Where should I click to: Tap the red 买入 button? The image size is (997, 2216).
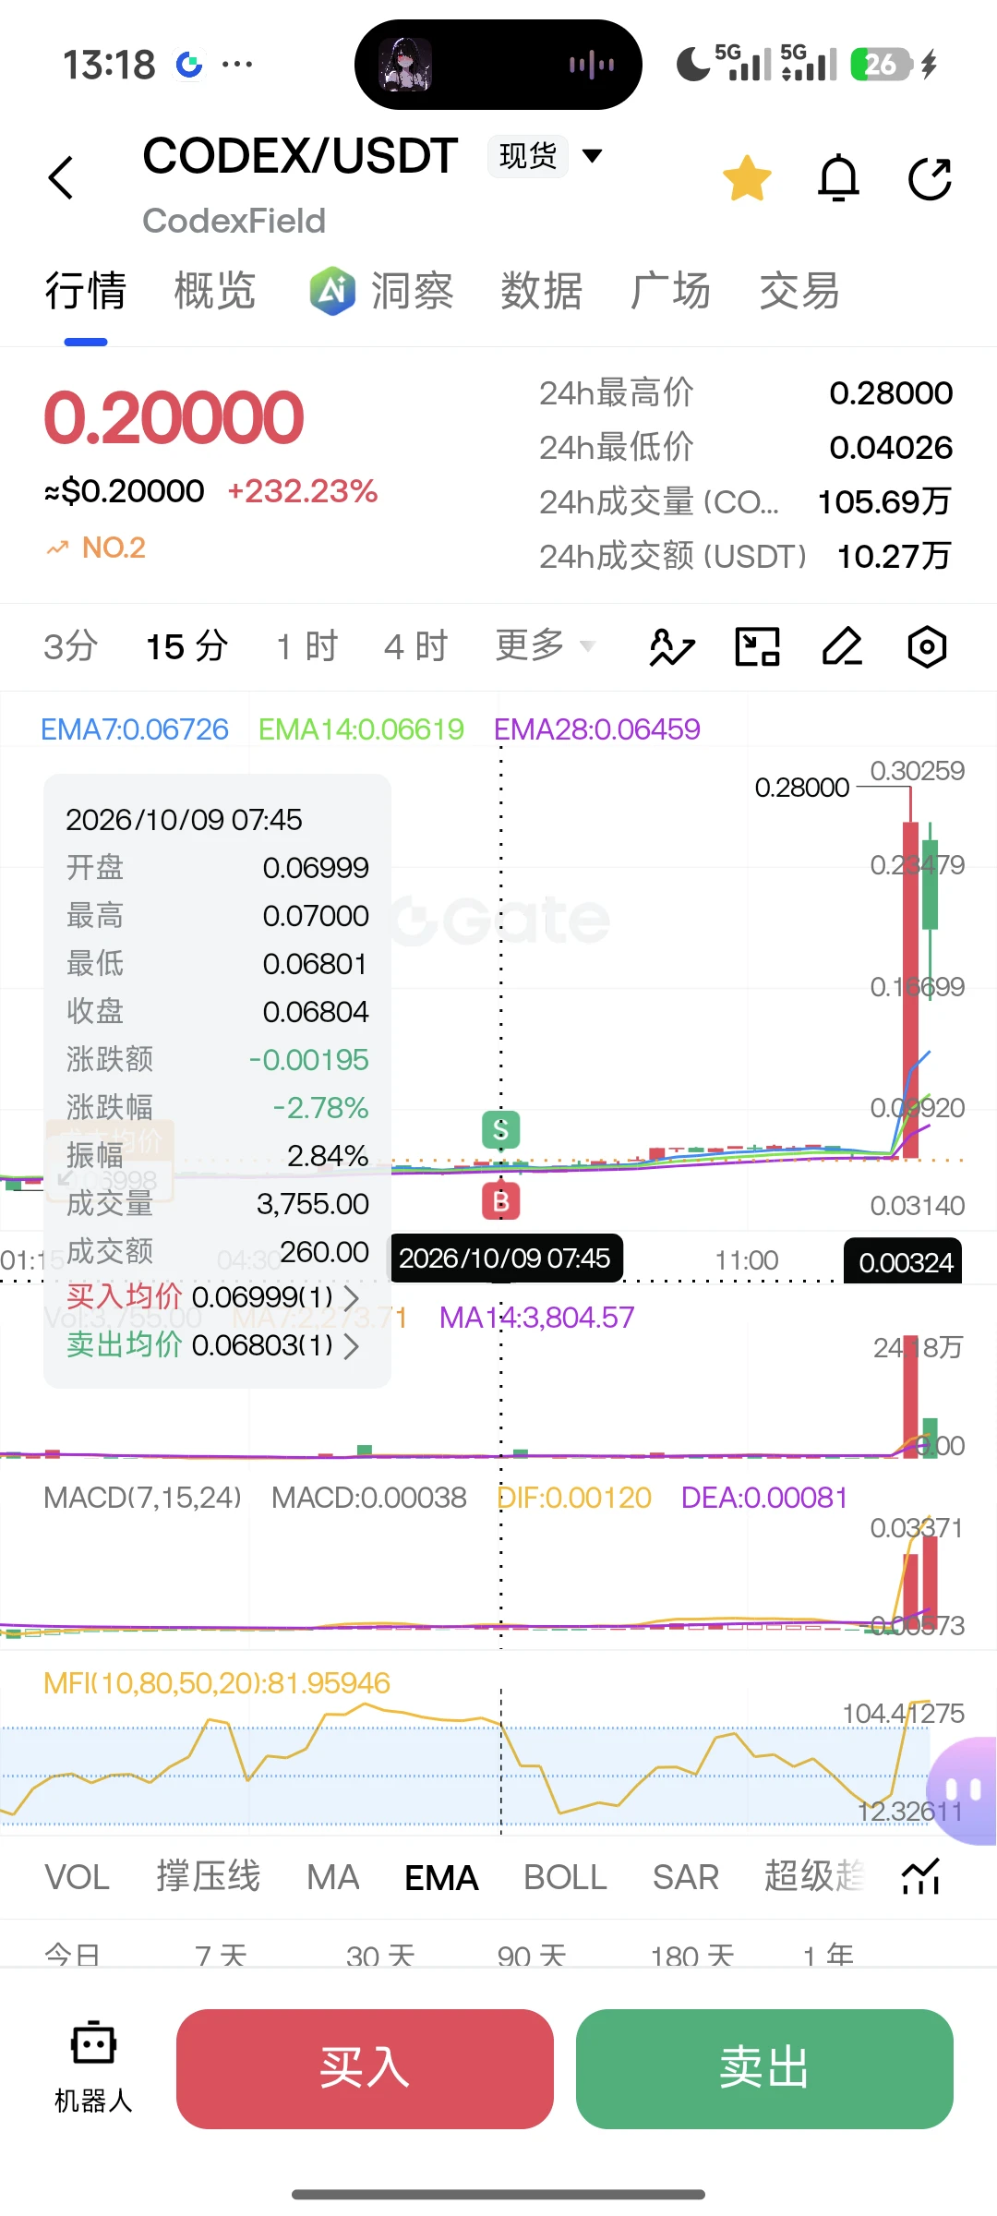[x=365, y=2068]
